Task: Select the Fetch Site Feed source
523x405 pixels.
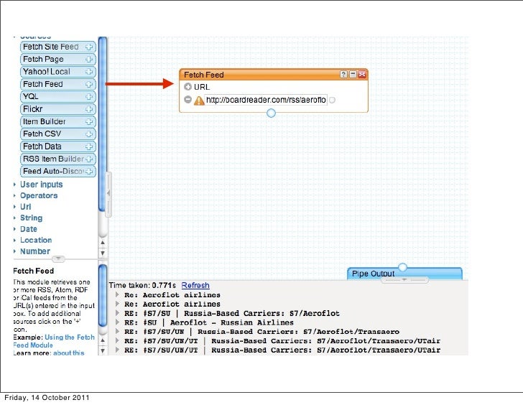Action: point(57,47)
